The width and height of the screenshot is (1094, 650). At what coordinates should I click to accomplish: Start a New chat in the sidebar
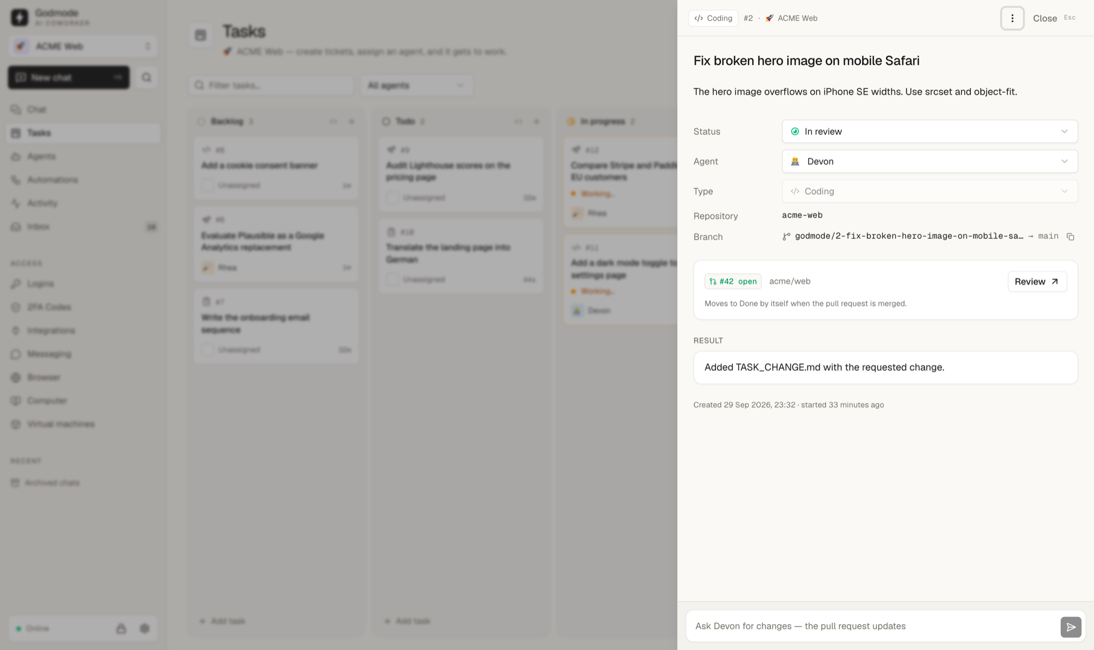point(69,78)
